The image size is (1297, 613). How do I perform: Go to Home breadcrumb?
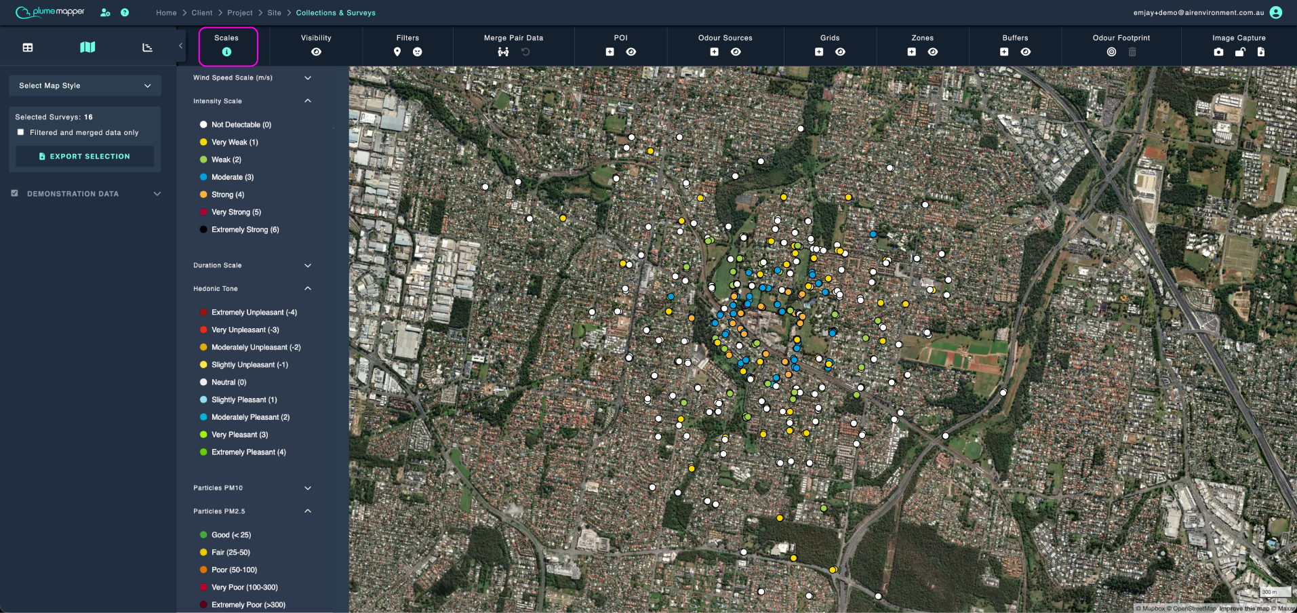point(166,13)
